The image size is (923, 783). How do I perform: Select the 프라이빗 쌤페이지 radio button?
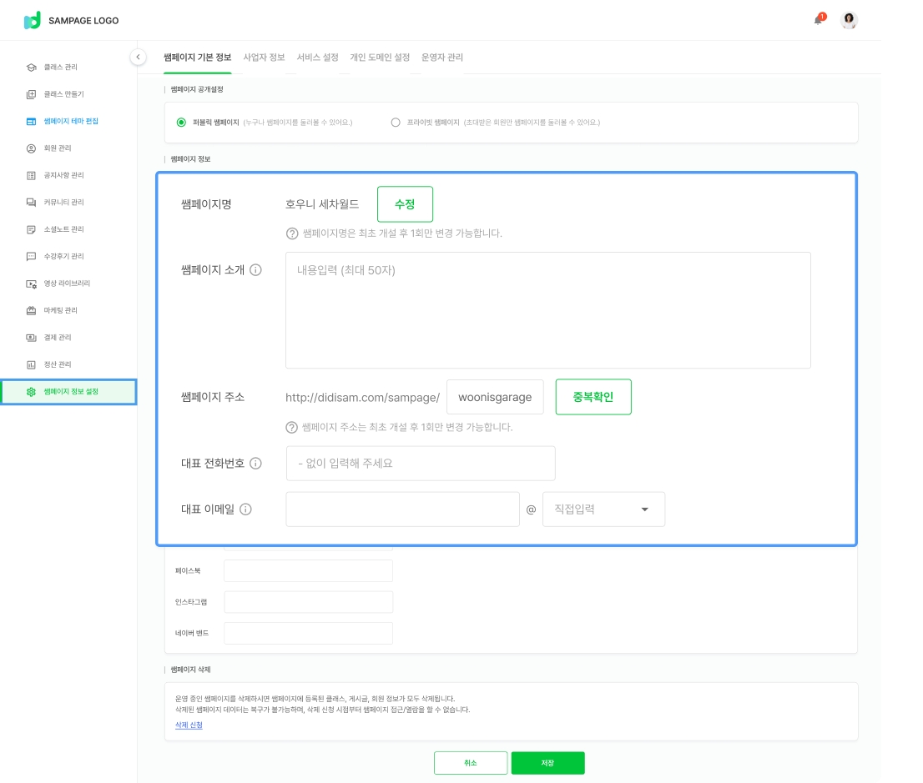point(396,123)
